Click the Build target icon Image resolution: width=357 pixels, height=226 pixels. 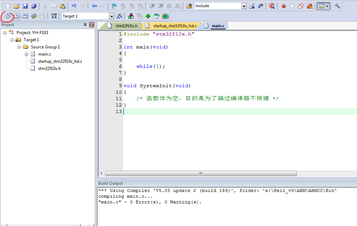pyautogui.click(x=17, y=16)
